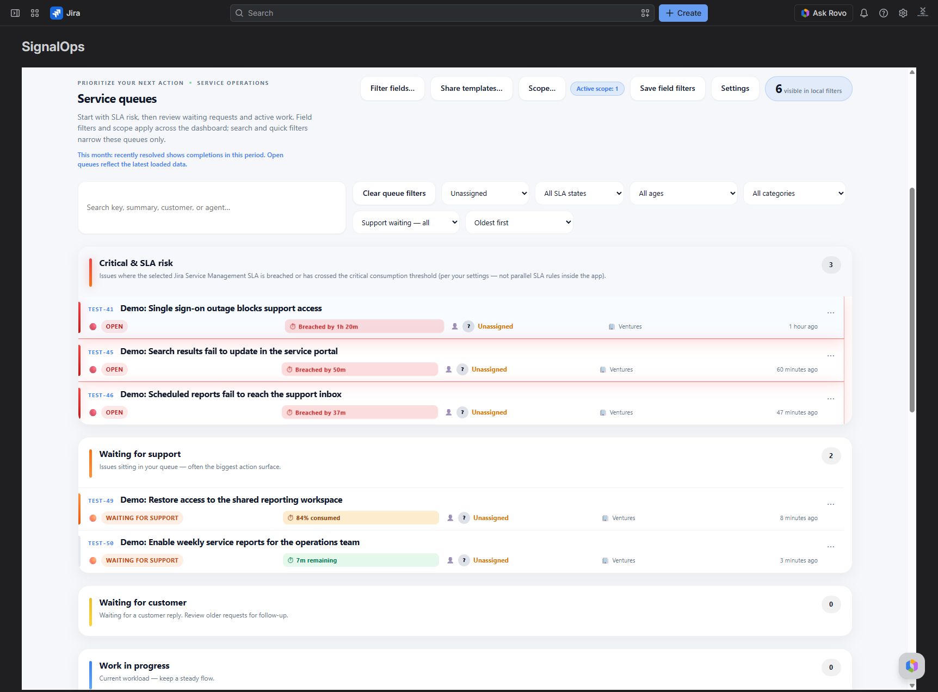Click the Ventures organization icon on TEST-49
Screen dimensions: 938x692
[x=605, y=518]
